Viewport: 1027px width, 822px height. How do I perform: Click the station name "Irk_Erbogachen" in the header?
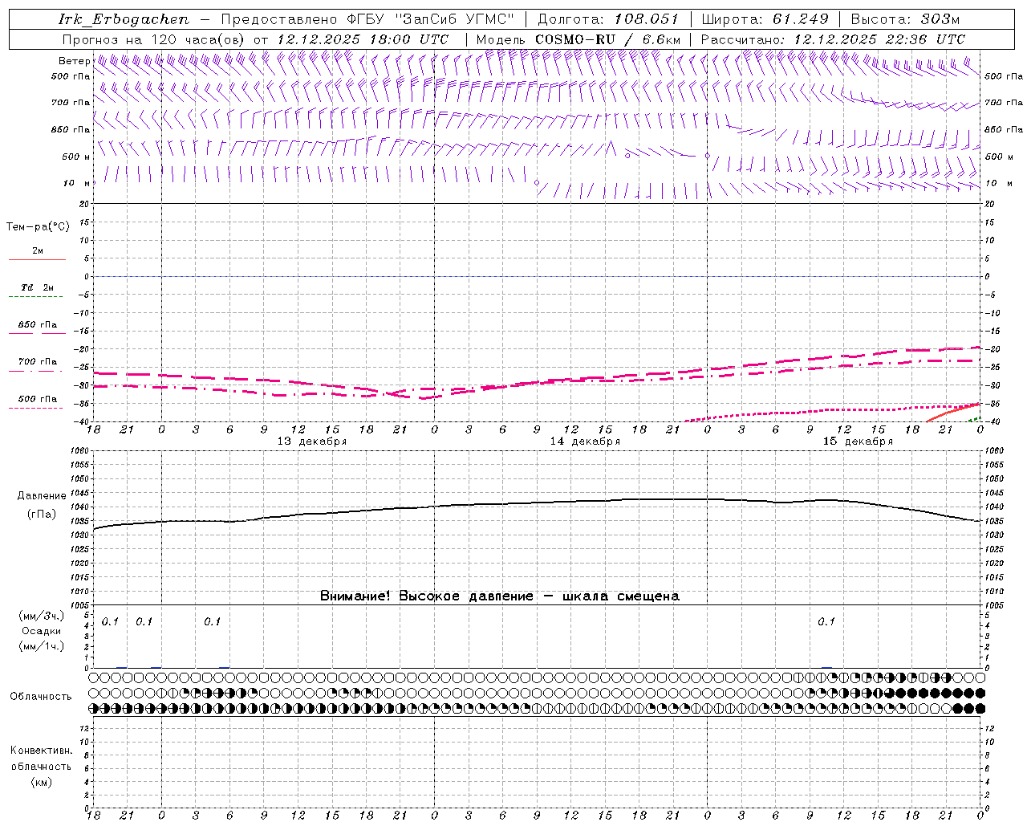(x=124, y=19)
